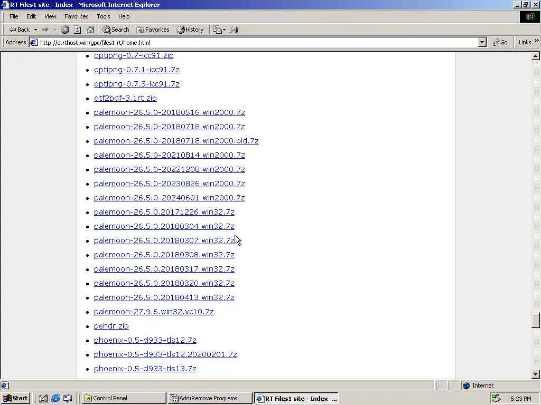Image resolution: width=541 pixels, height=405 pixels.
Task: Open the Favorites toolbar button
Action: 153,30
